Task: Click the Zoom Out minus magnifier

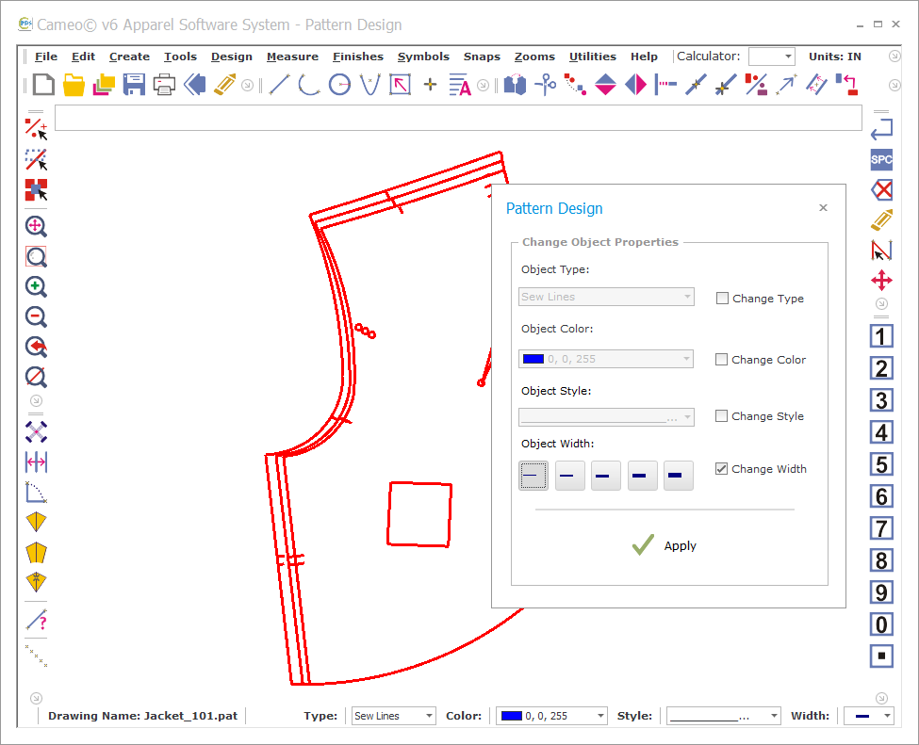Action: pos(37,316)
